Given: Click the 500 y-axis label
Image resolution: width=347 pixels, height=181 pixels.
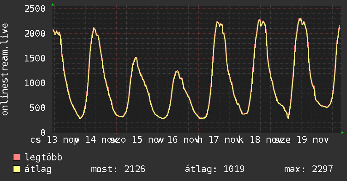Looking at the screenshot, I should point(37,108).
